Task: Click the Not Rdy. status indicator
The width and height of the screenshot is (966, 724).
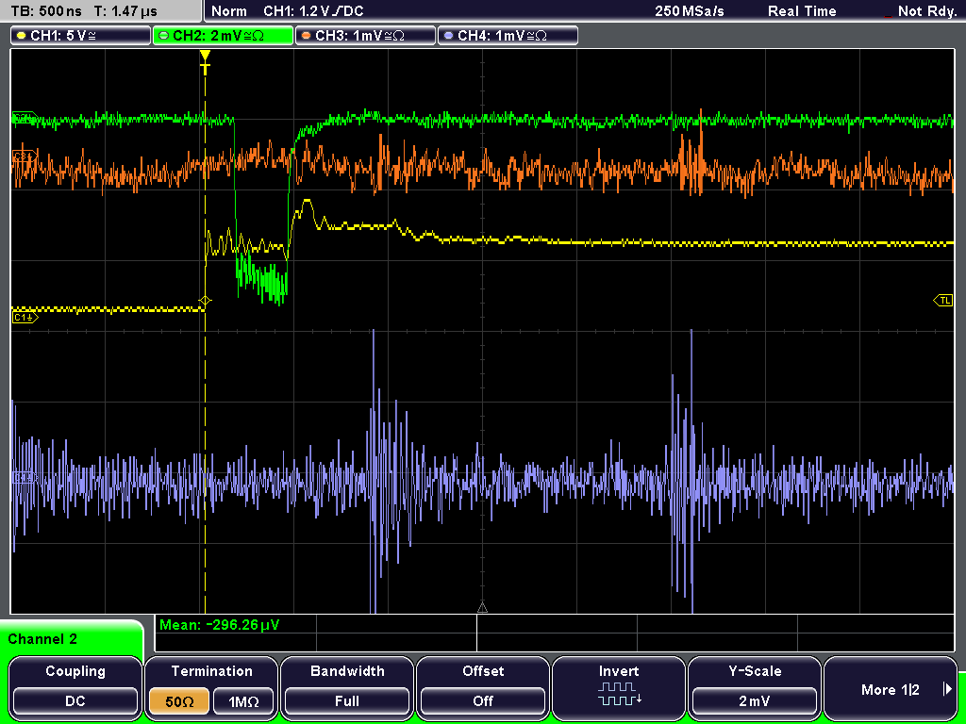Action: [926, 11]
